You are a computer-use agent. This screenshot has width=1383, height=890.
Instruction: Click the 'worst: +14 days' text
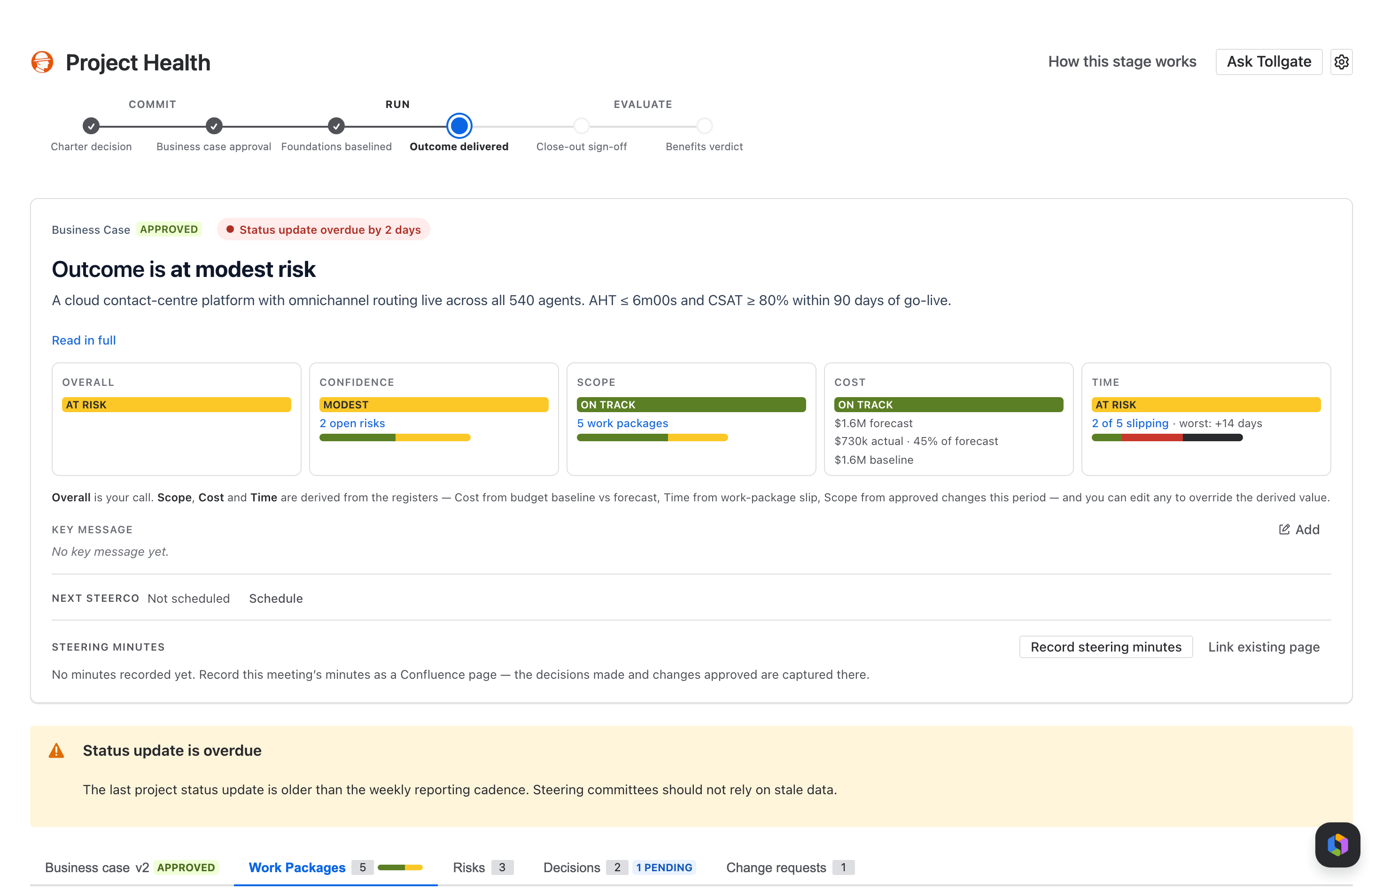(x=1220, y=423)
